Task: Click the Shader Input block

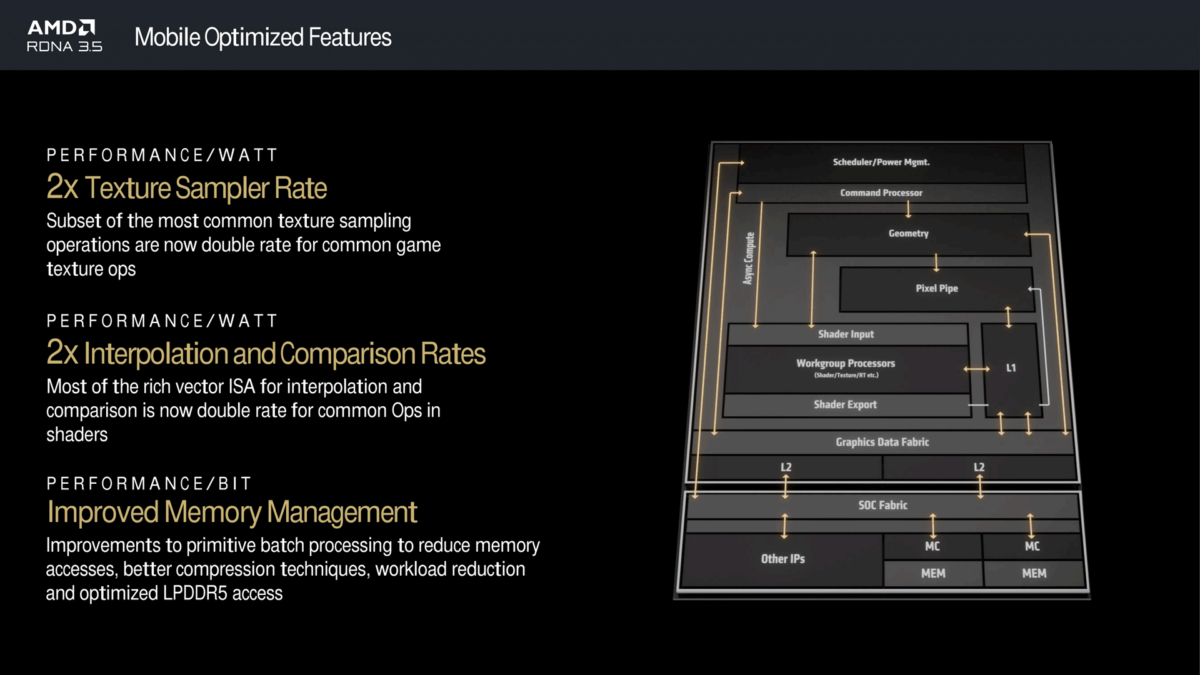Action: 846,334
